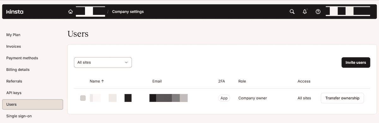
Task: Open the redacted company name in breadcrumb
Action: point(90,12)
